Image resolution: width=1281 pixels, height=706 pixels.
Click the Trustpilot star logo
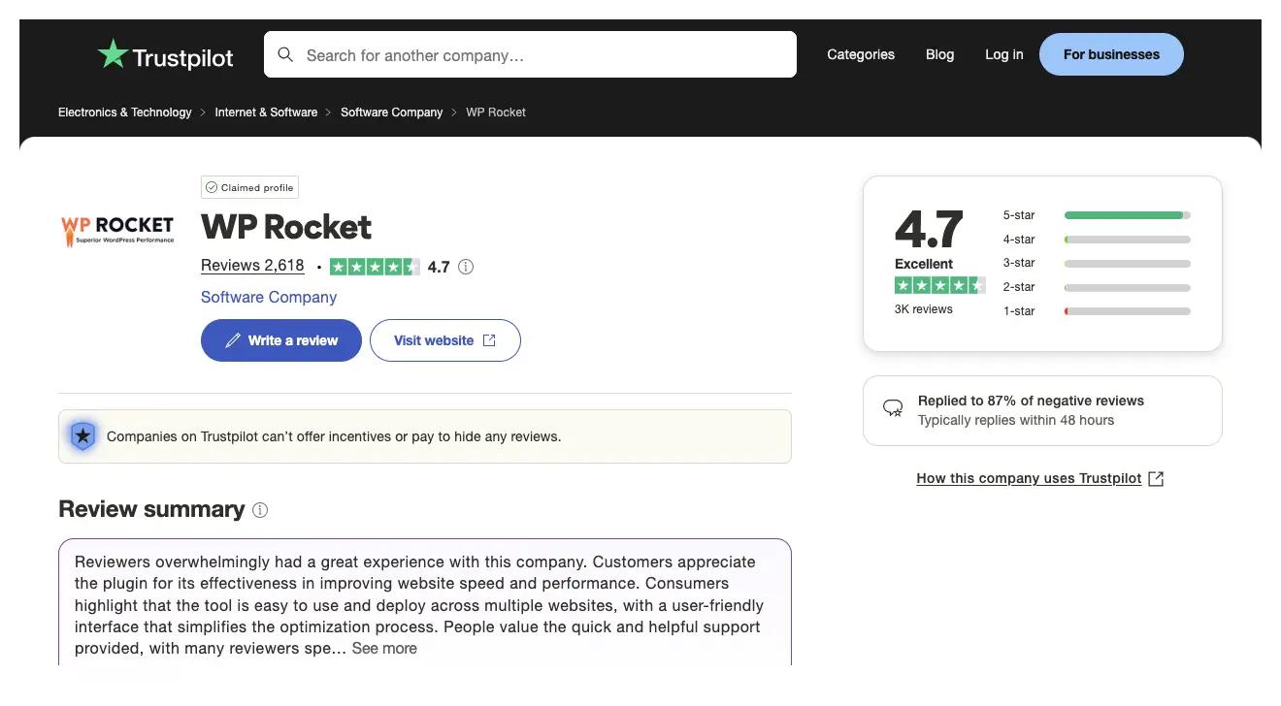tap(113, 55)
